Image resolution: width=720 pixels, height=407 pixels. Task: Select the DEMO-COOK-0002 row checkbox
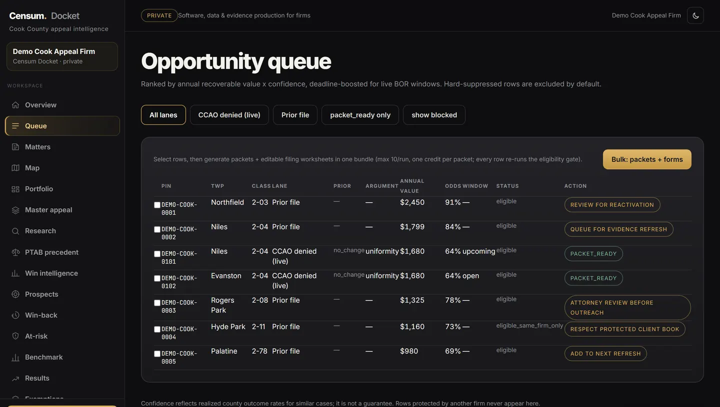pos(157,229)
